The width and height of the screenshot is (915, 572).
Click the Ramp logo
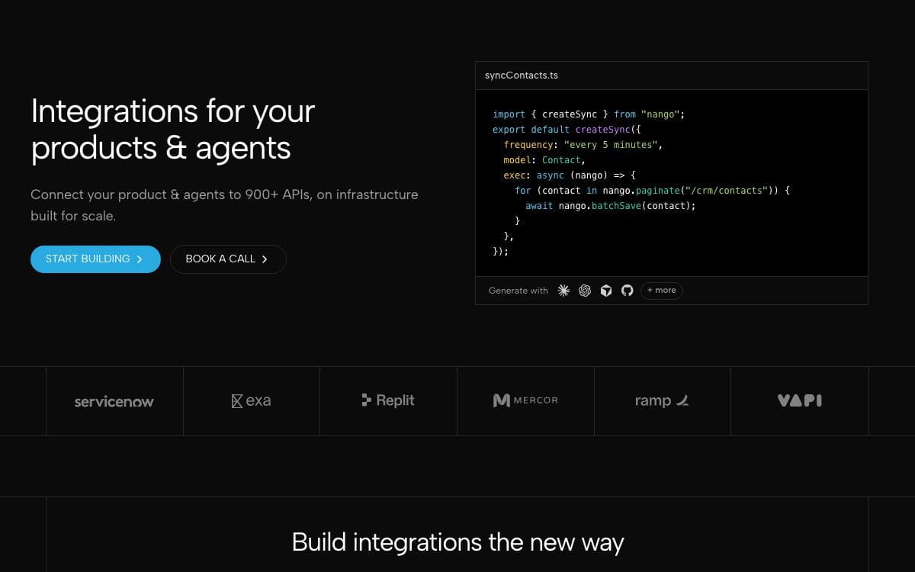(662, 400)
